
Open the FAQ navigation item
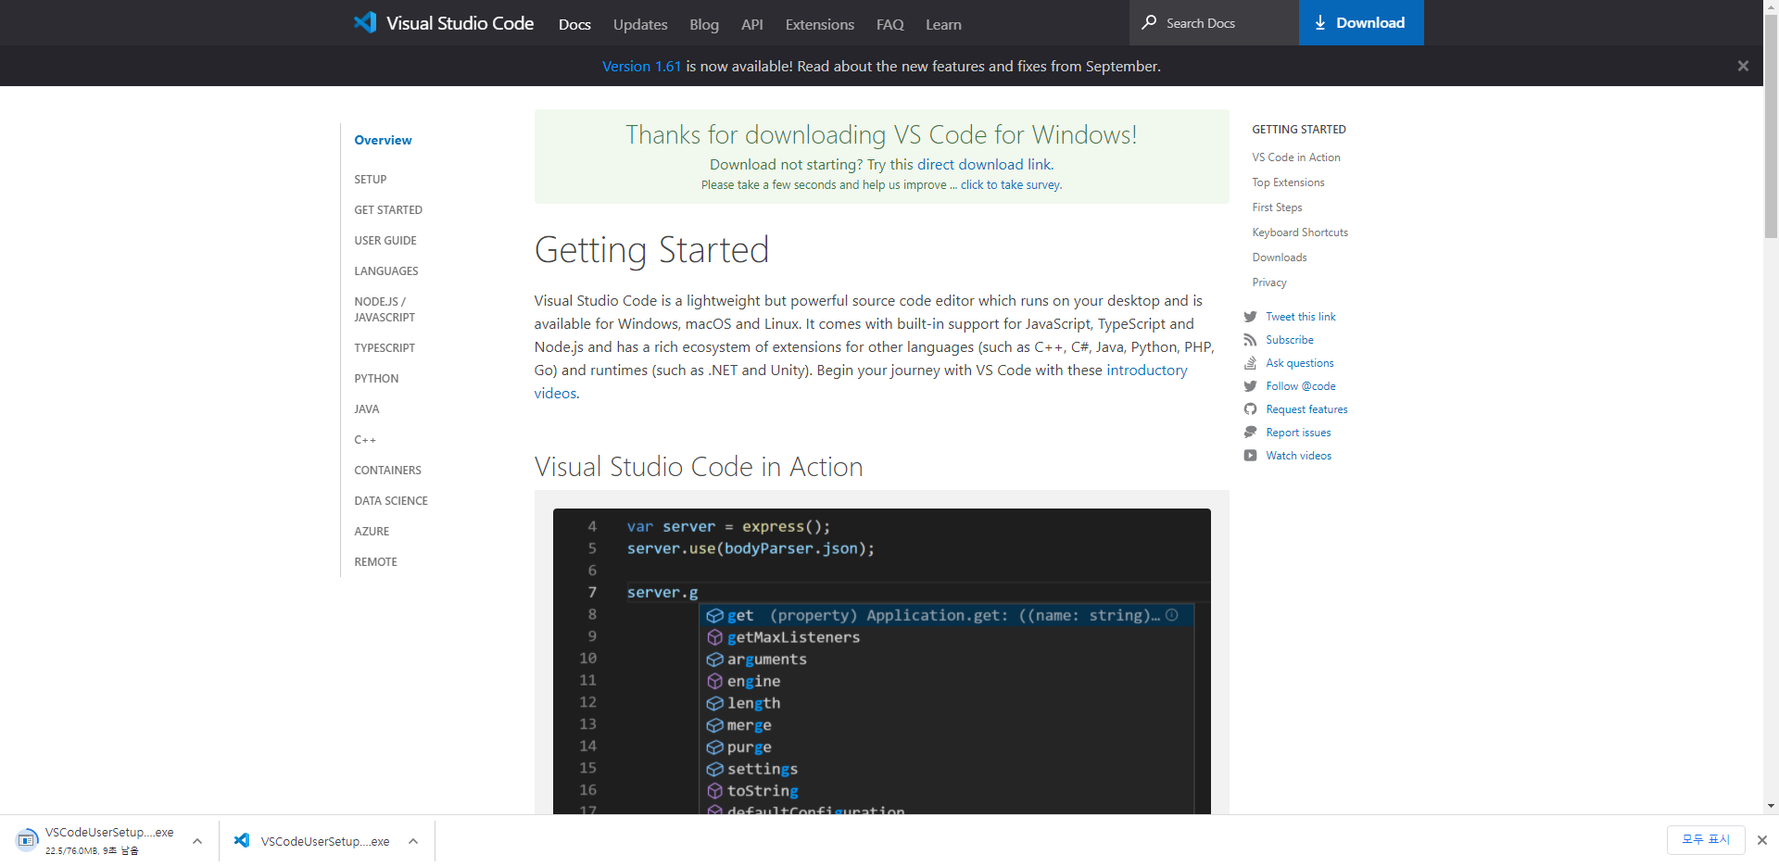point(890,24)
